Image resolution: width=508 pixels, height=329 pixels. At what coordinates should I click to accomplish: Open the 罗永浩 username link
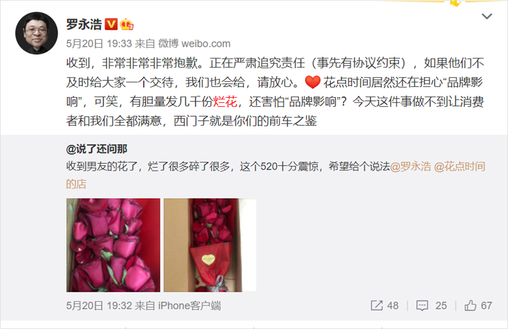84,25
